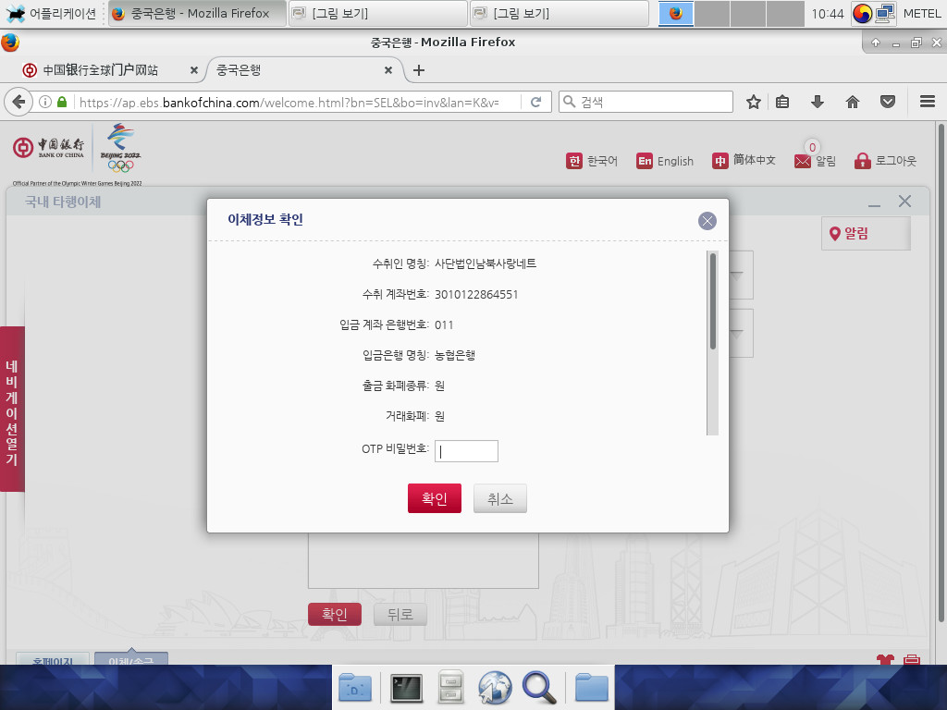Bookmark this page with star icon
The height and width of the screenshot is (710, 947).
click(754, 102)
